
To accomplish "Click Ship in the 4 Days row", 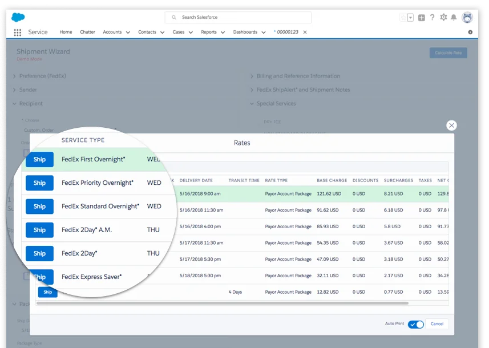I will 48,292.
